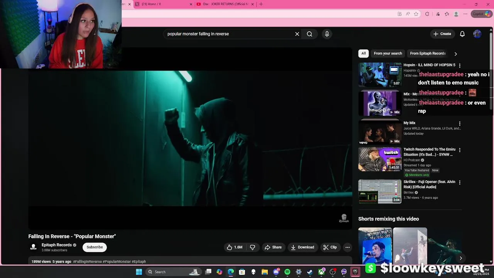Open Microsoft Store from the taskbar

click(242, 272)
